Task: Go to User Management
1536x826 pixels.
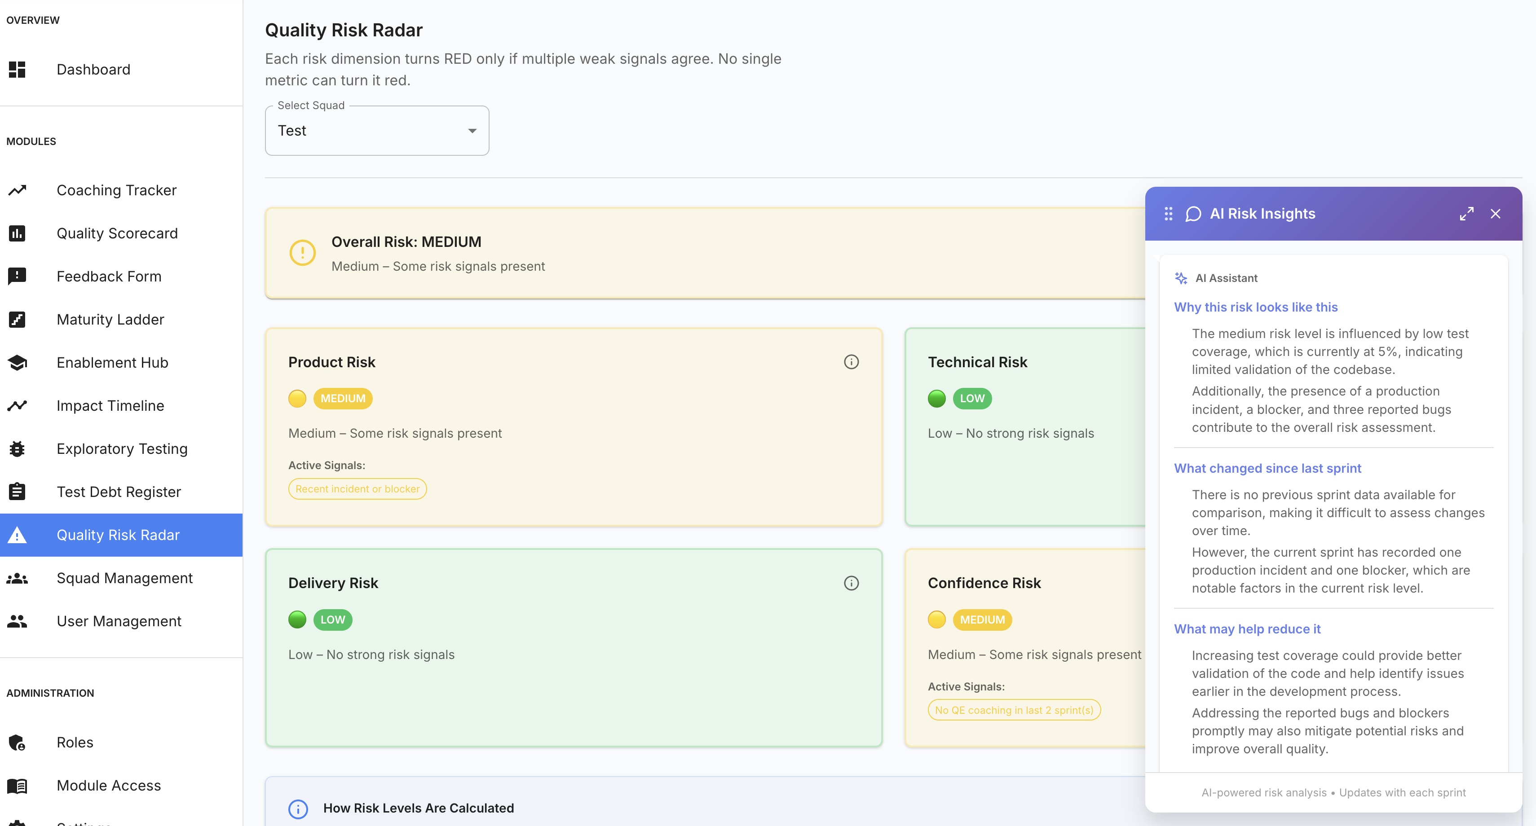Action: [x=121, y=621]
